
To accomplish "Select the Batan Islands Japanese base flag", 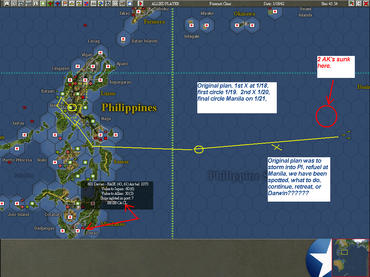I will (x=123, y=39).
